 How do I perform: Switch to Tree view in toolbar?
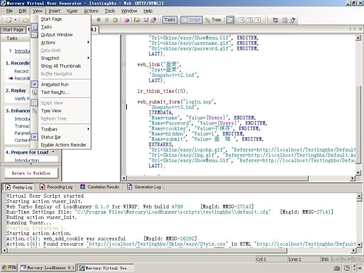(213, 20)
